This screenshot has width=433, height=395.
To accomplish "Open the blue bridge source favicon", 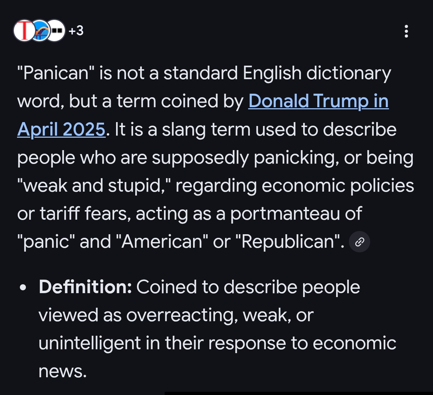I will coord(40,31).
